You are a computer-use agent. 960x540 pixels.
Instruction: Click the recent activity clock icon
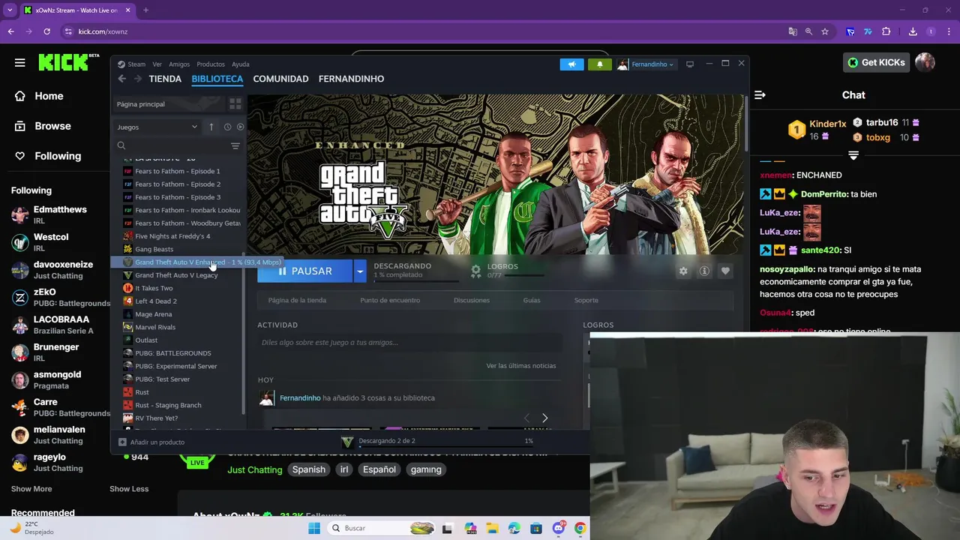pos(227,127)
